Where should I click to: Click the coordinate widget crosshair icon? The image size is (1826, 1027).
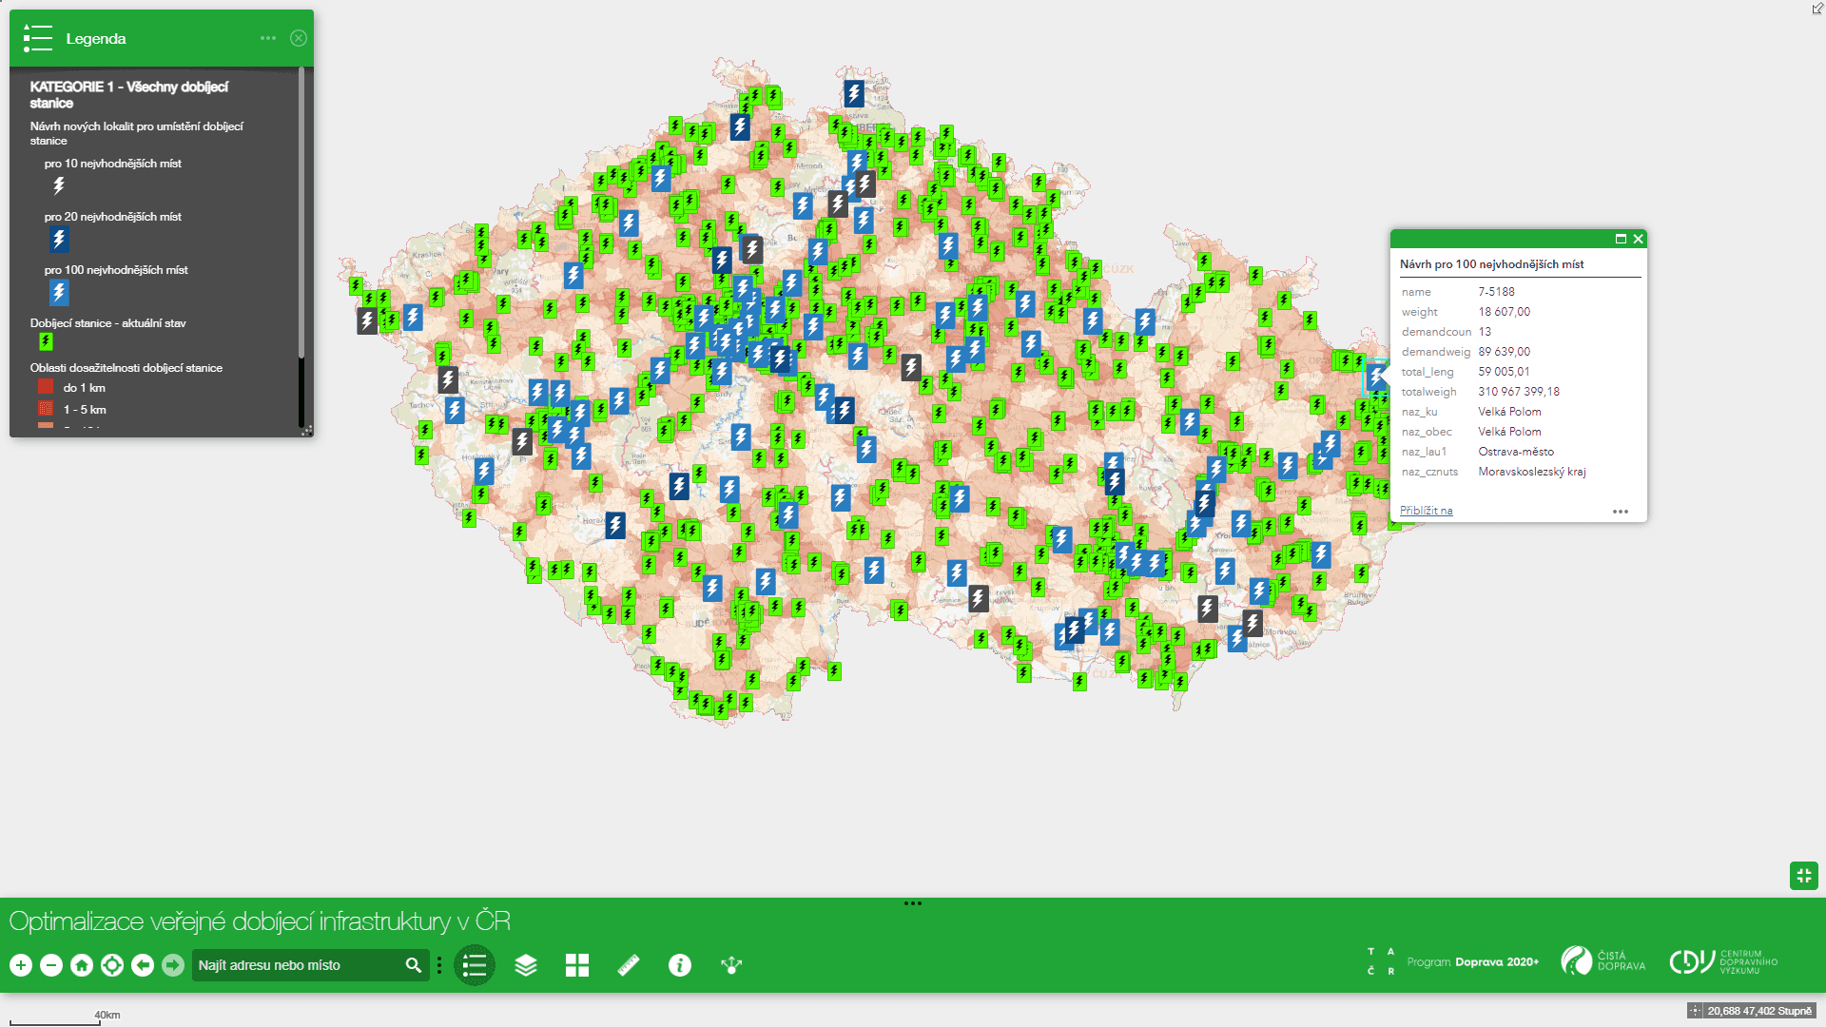(x=1695, y=1011)
